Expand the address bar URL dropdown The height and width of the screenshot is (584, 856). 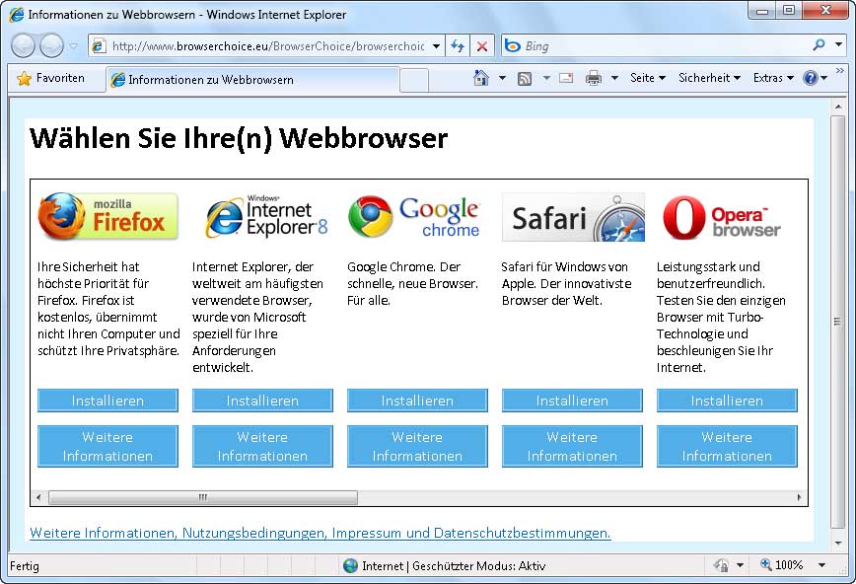(437, 46)
